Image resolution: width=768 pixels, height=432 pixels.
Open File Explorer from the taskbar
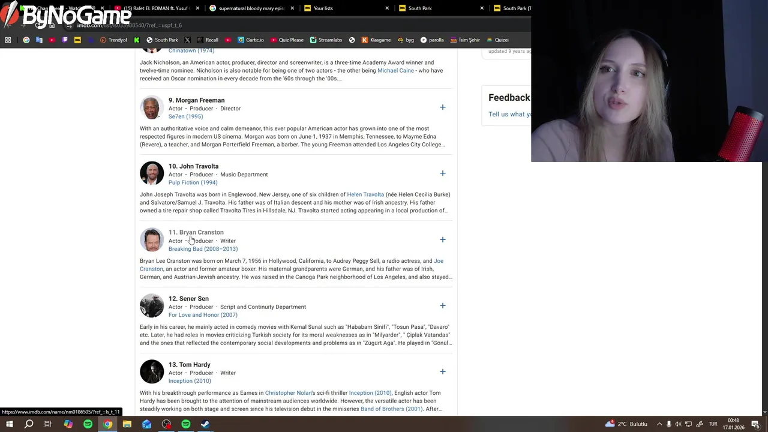pyautogui.click(x=127, y=424)
